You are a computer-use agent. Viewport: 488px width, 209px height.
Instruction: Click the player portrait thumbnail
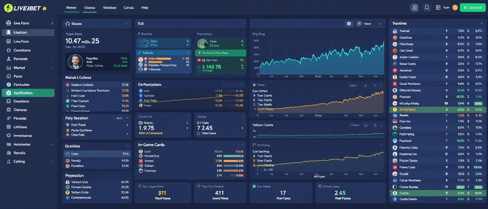[74, 62]
